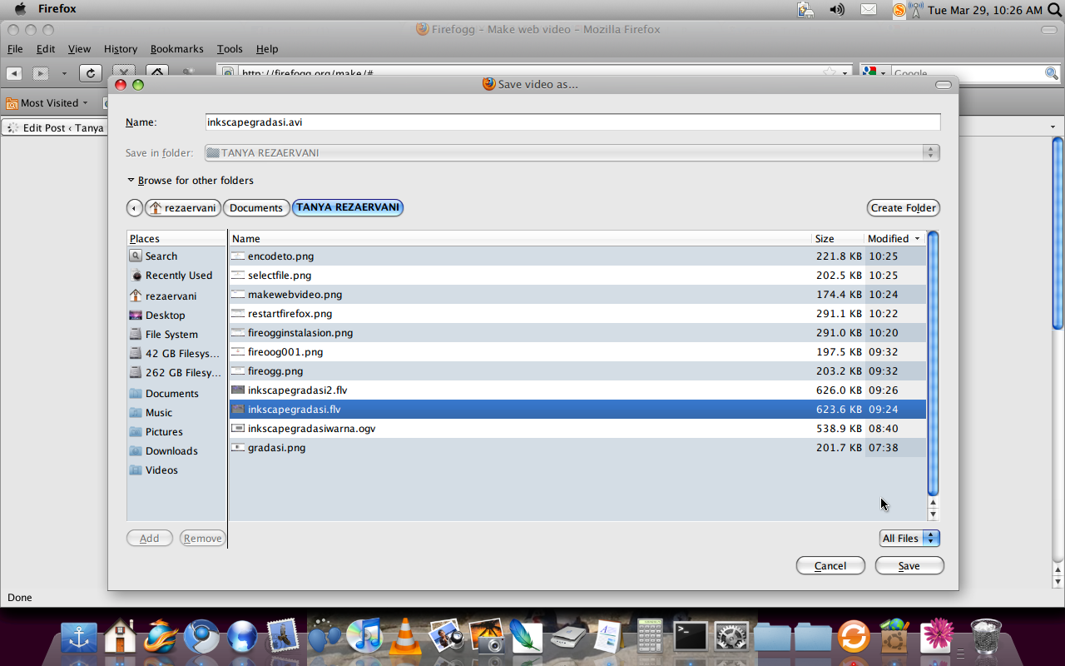Launch Chromium browser from the dock

tap(201, 637)
